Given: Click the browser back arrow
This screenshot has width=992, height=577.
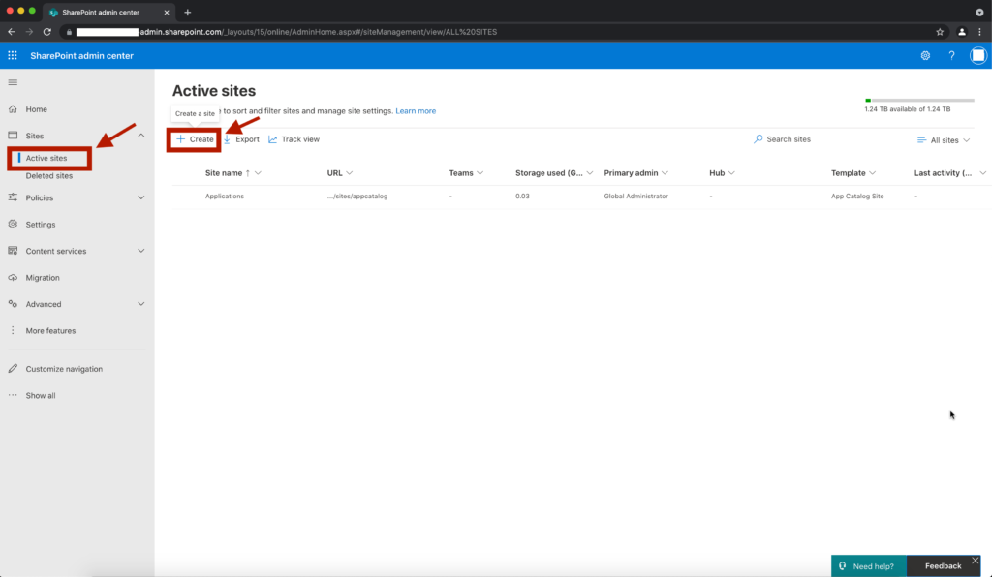Looking at the screenshot, I should click(12, 32).
